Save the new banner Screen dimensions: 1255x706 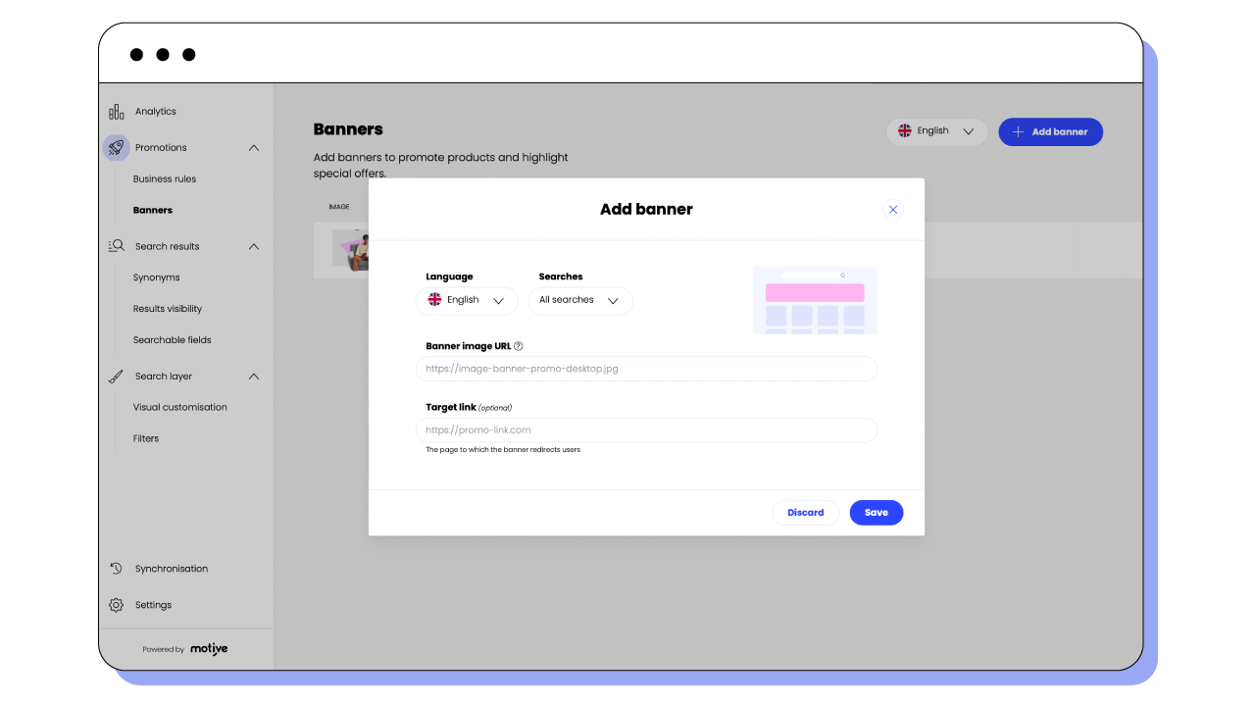pyautogui.click(x=876, y=512)
